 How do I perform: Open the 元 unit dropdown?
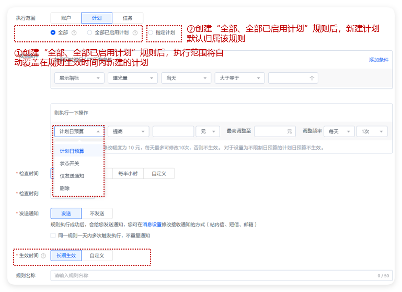click(x=208, y=132)
